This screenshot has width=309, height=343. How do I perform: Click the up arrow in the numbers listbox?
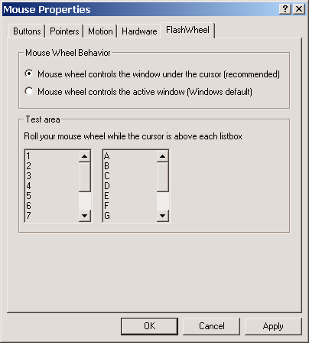coord(85,156)
